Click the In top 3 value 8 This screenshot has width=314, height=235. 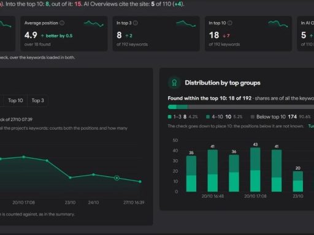[x=119, y=35]
